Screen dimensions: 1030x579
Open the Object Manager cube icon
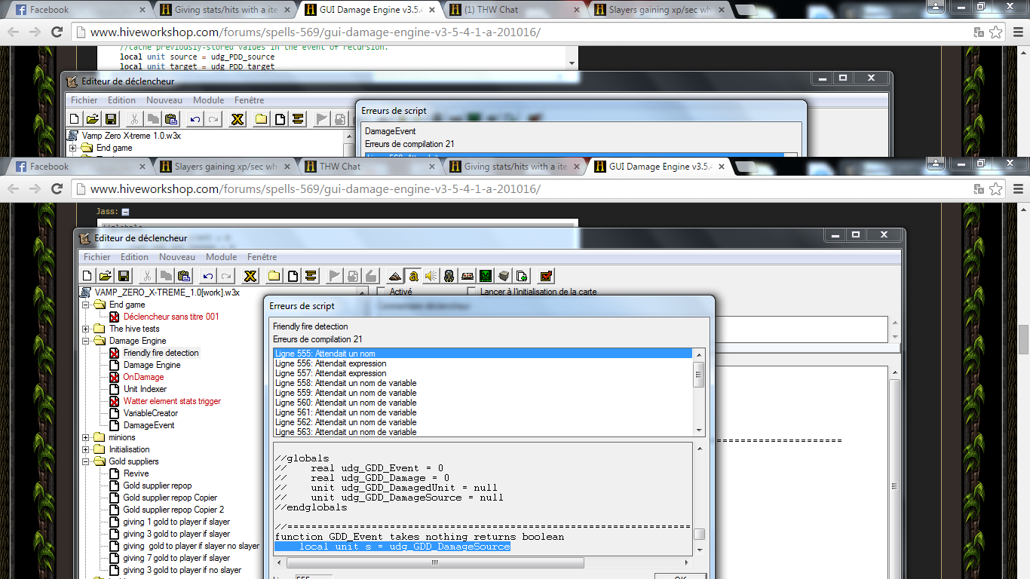504,276
